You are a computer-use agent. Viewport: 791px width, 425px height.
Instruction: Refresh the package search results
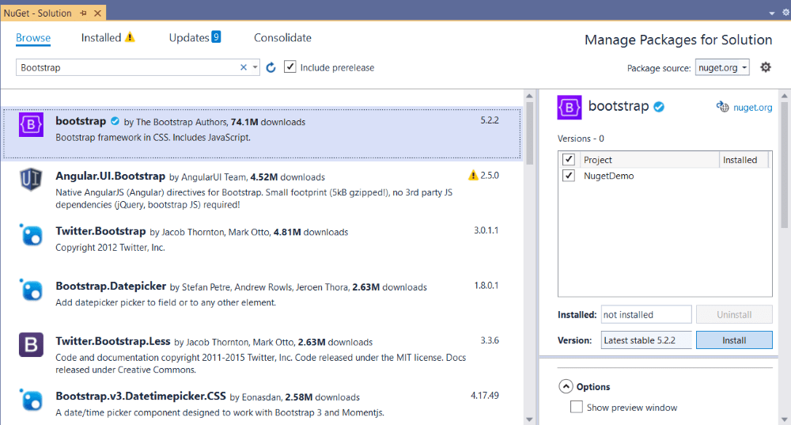pos(271,67)
